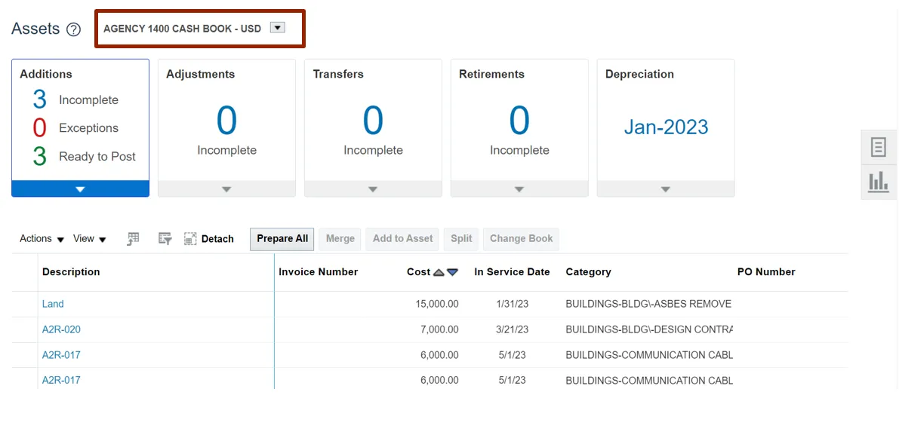Open the tasks panel icon on right edge
899x438 pixels.
pos(878,147)
